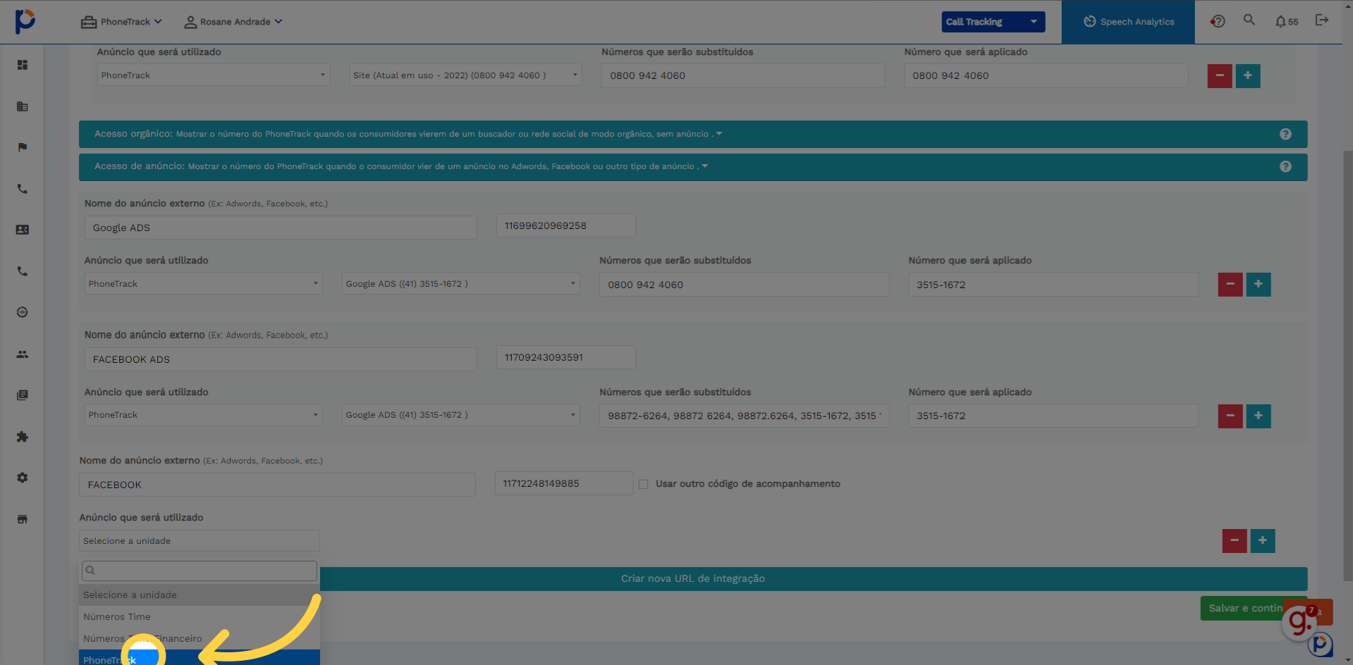
Task: Click the code field showing 11709243093591
Action: click(x=566, y=357)
